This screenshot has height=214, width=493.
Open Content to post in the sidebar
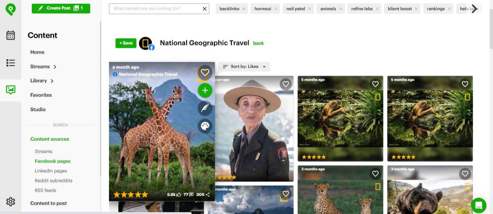49,203
